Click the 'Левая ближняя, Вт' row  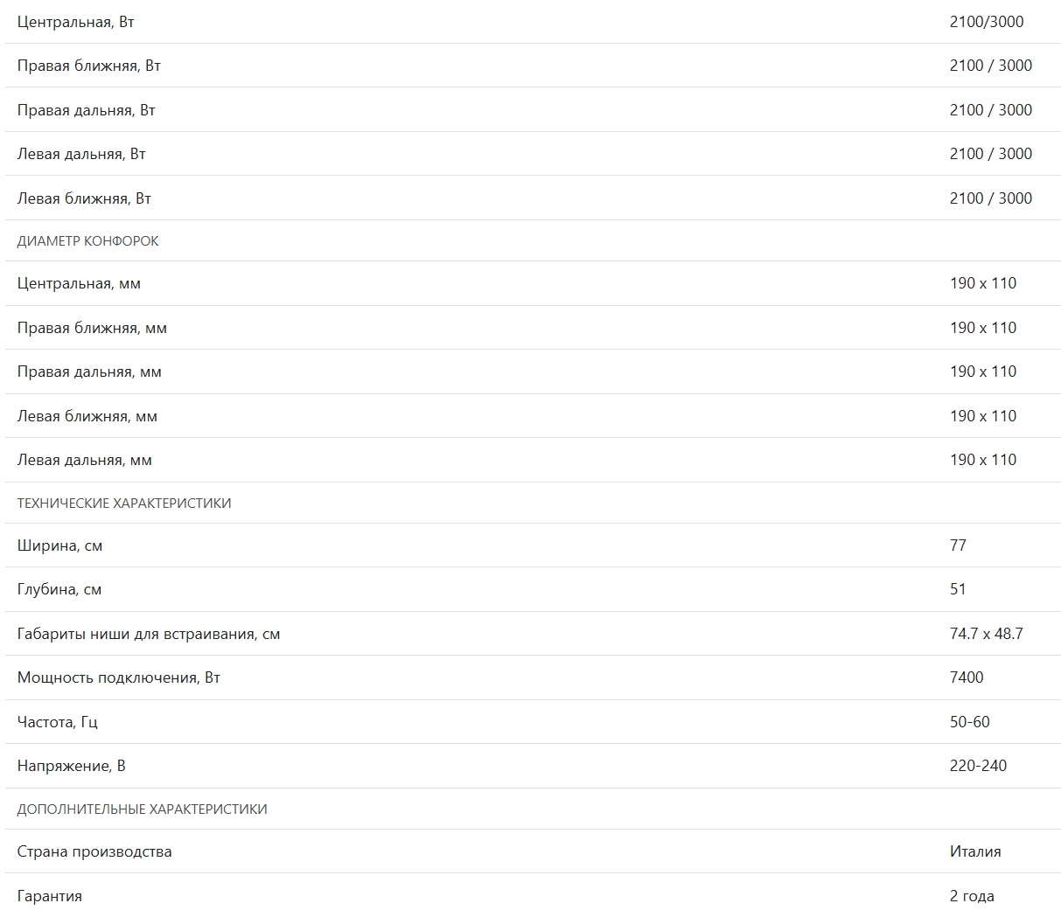pyautogui.click(x=533, y=198)
